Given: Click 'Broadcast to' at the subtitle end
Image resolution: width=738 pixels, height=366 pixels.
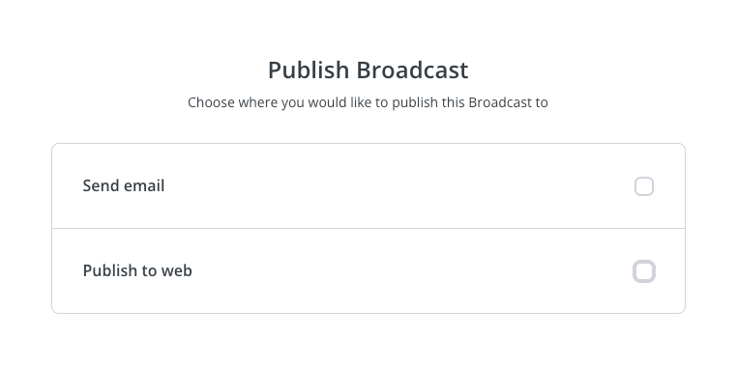Looking at the screenshot, I should tap(509, 102).
